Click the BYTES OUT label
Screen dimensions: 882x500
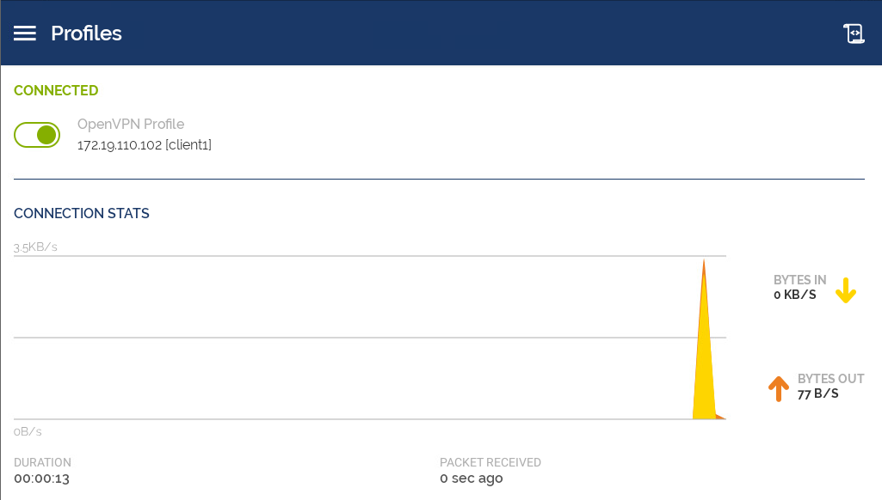point(830,379)
